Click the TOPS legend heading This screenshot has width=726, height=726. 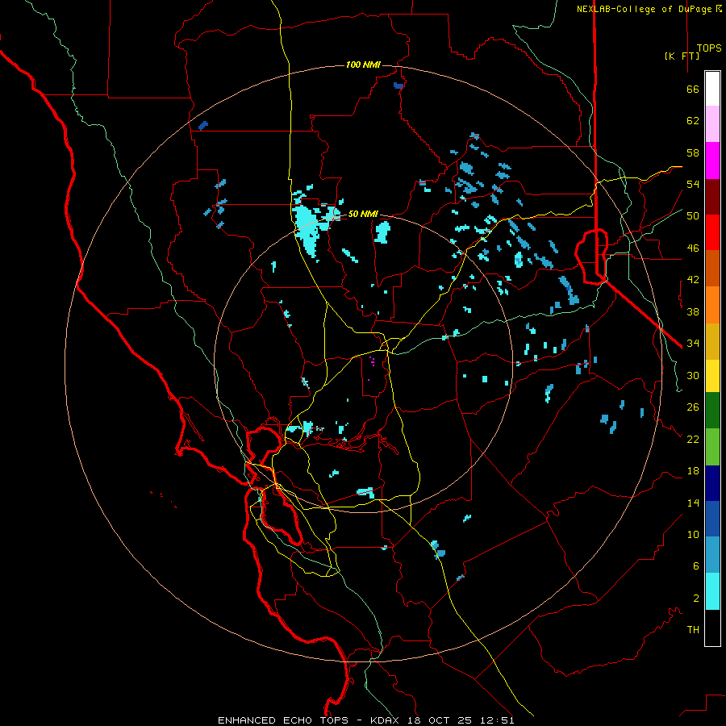click(x=709, y=48)
